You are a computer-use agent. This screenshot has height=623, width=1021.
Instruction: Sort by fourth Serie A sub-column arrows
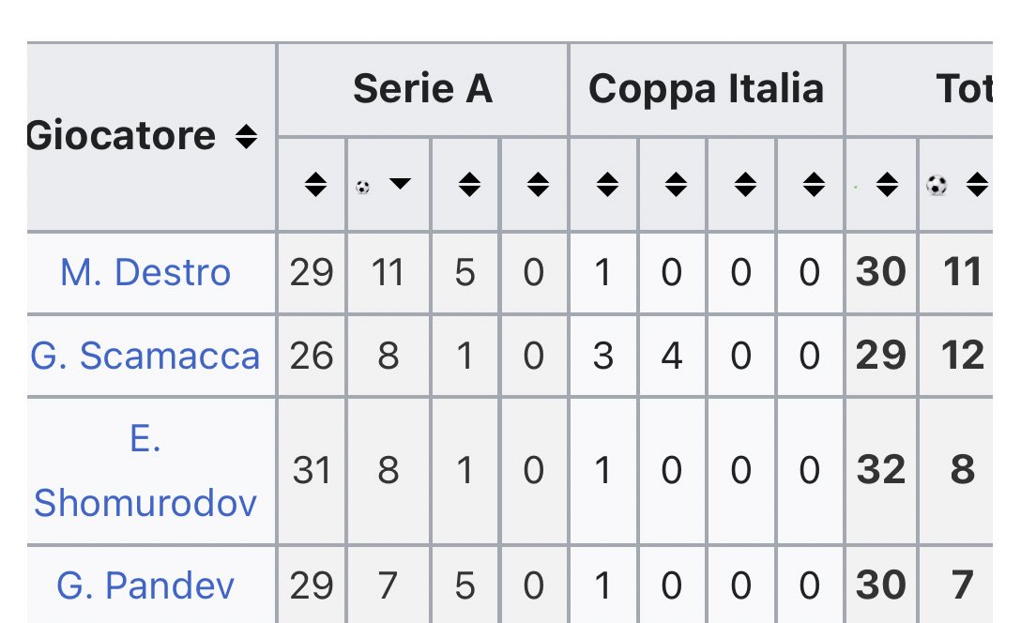538,185
